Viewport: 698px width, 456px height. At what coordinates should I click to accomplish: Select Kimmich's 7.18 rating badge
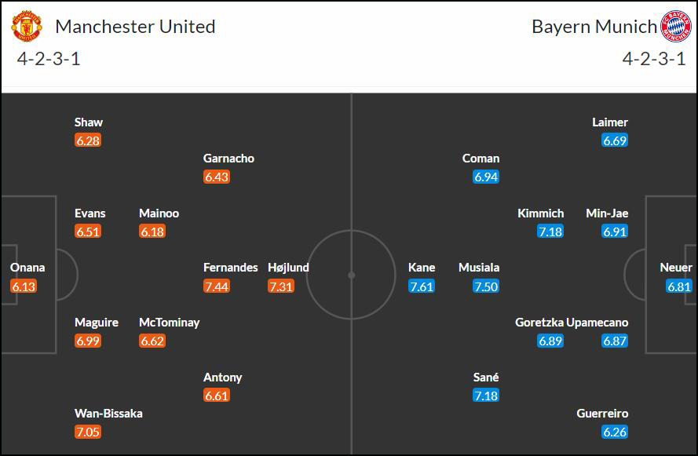(x=550, y=232)
